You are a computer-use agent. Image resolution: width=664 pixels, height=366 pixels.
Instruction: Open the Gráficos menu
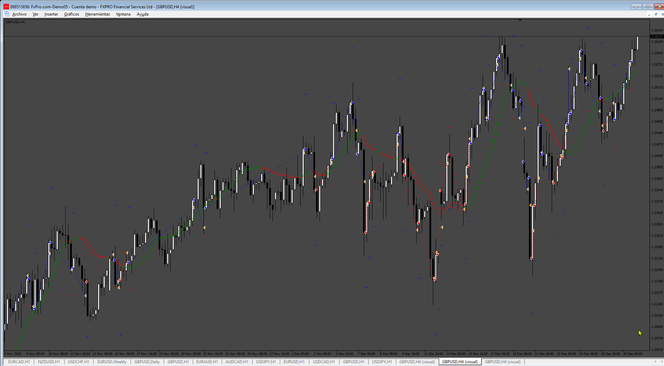point(72,14)
